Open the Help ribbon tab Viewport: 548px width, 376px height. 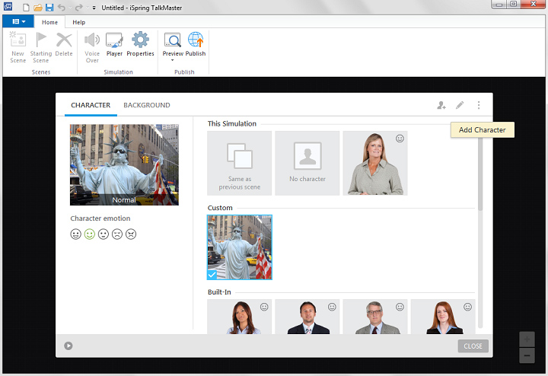(x=79, y=22)
